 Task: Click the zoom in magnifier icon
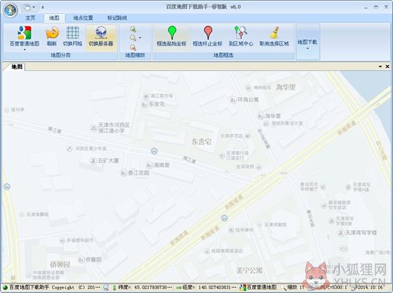[x=133, y=29]
